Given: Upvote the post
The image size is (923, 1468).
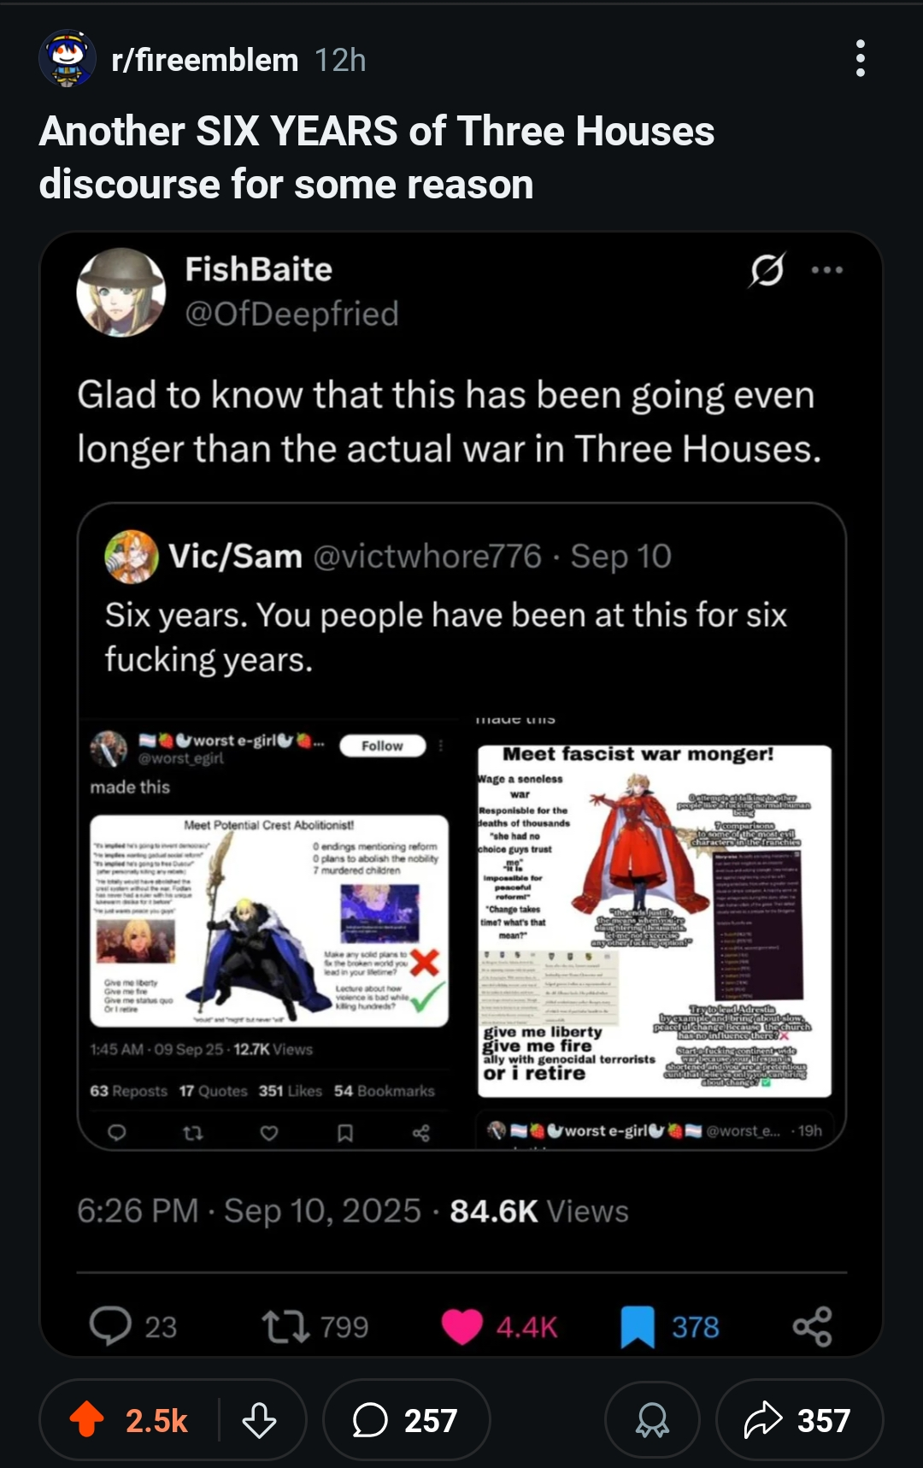Looking at the screenshot, I should pyautogui.click(x=87, y=1420).
